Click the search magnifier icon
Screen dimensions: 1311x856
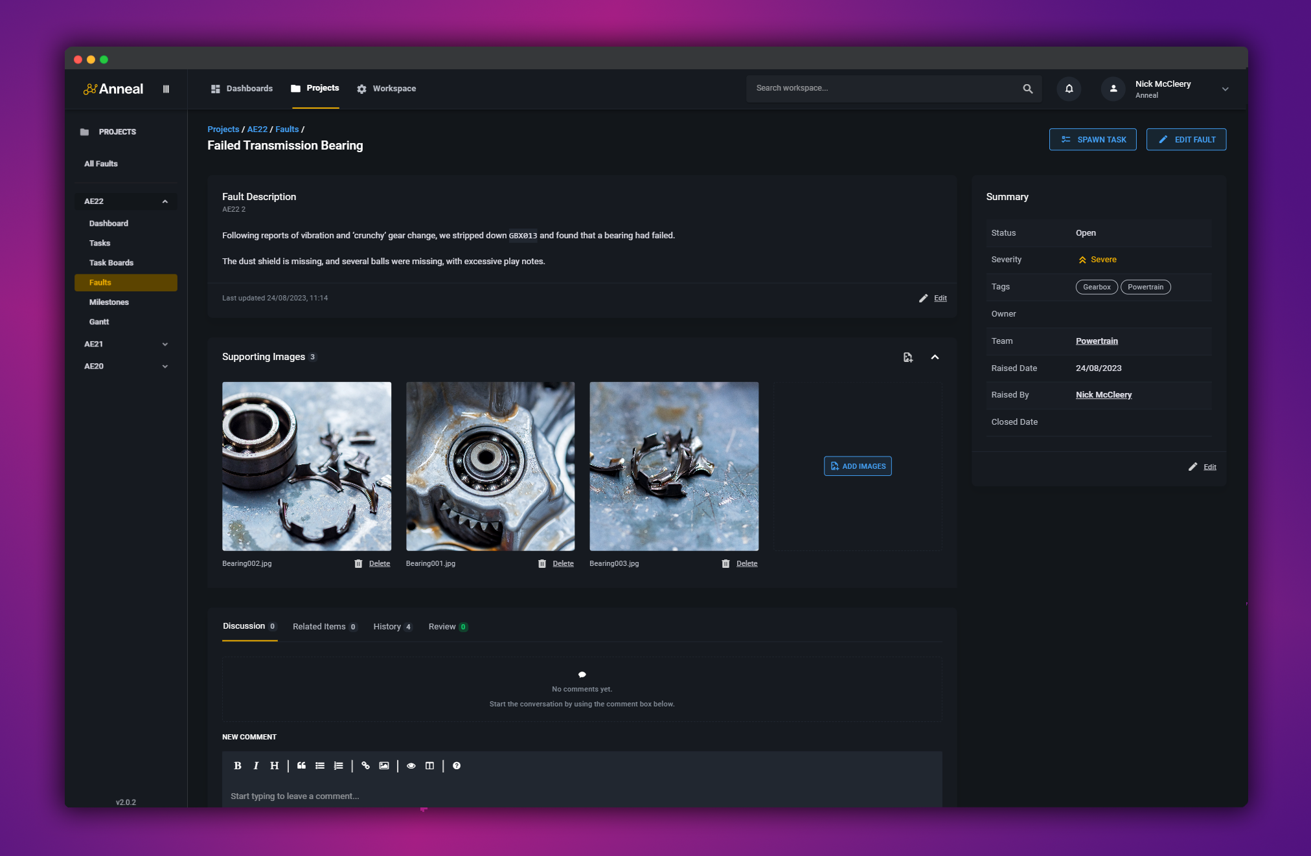[x=1027, y=89]
